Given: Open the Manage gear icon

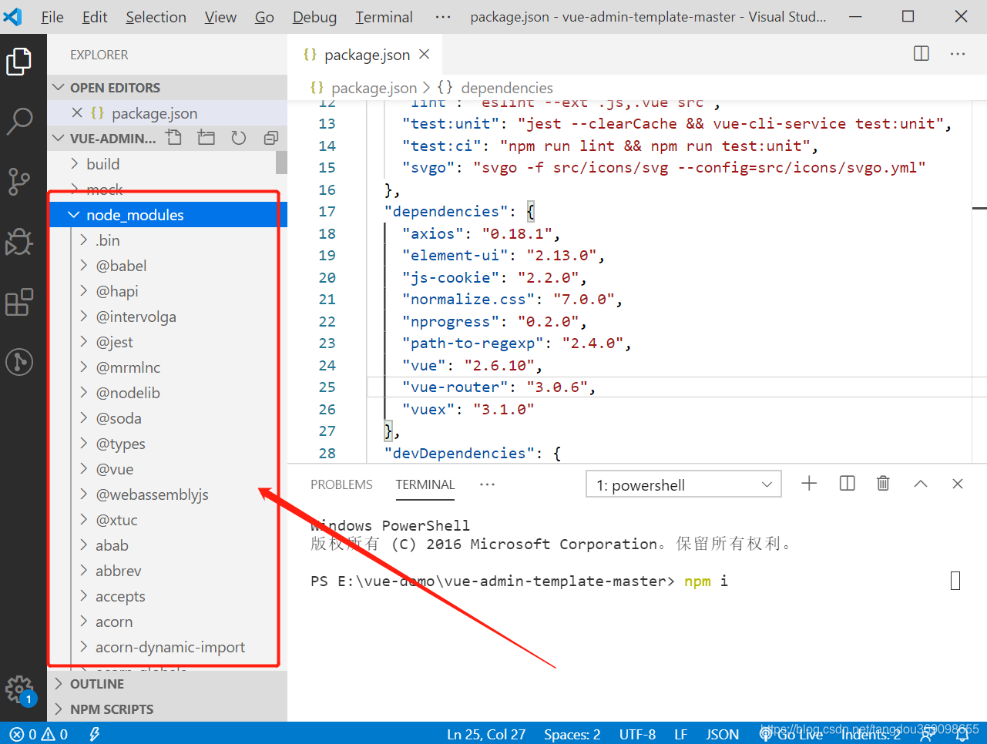Looking at the screenshot, I should [x=18, y=689].
